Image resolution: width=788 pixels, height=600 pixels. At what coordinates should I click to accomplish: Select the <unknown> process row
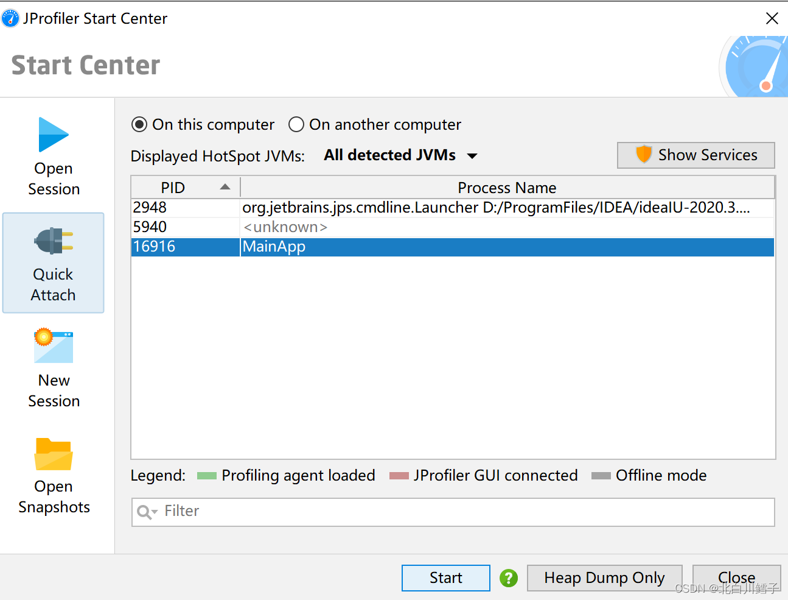(453, 227)
